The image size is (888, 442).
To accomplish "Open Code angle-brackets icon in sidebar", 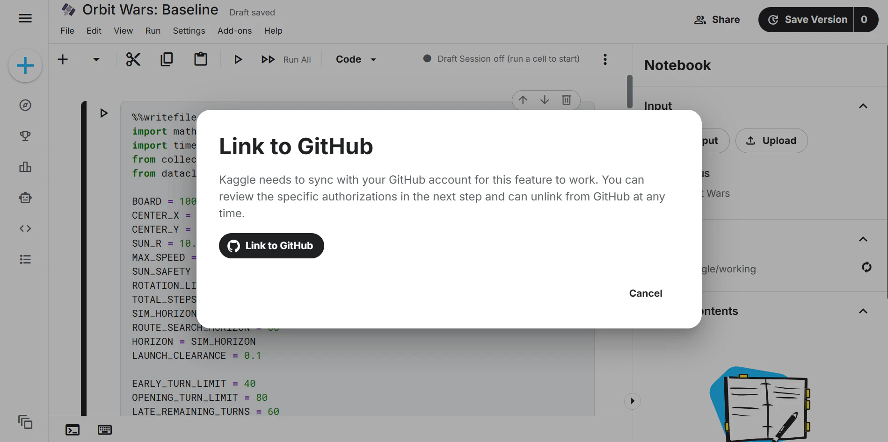I will (25, 228).
